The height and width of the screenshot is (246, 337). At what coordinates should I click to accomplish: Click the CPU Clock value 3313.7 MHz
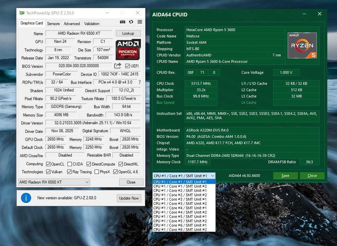pos(201,84)
